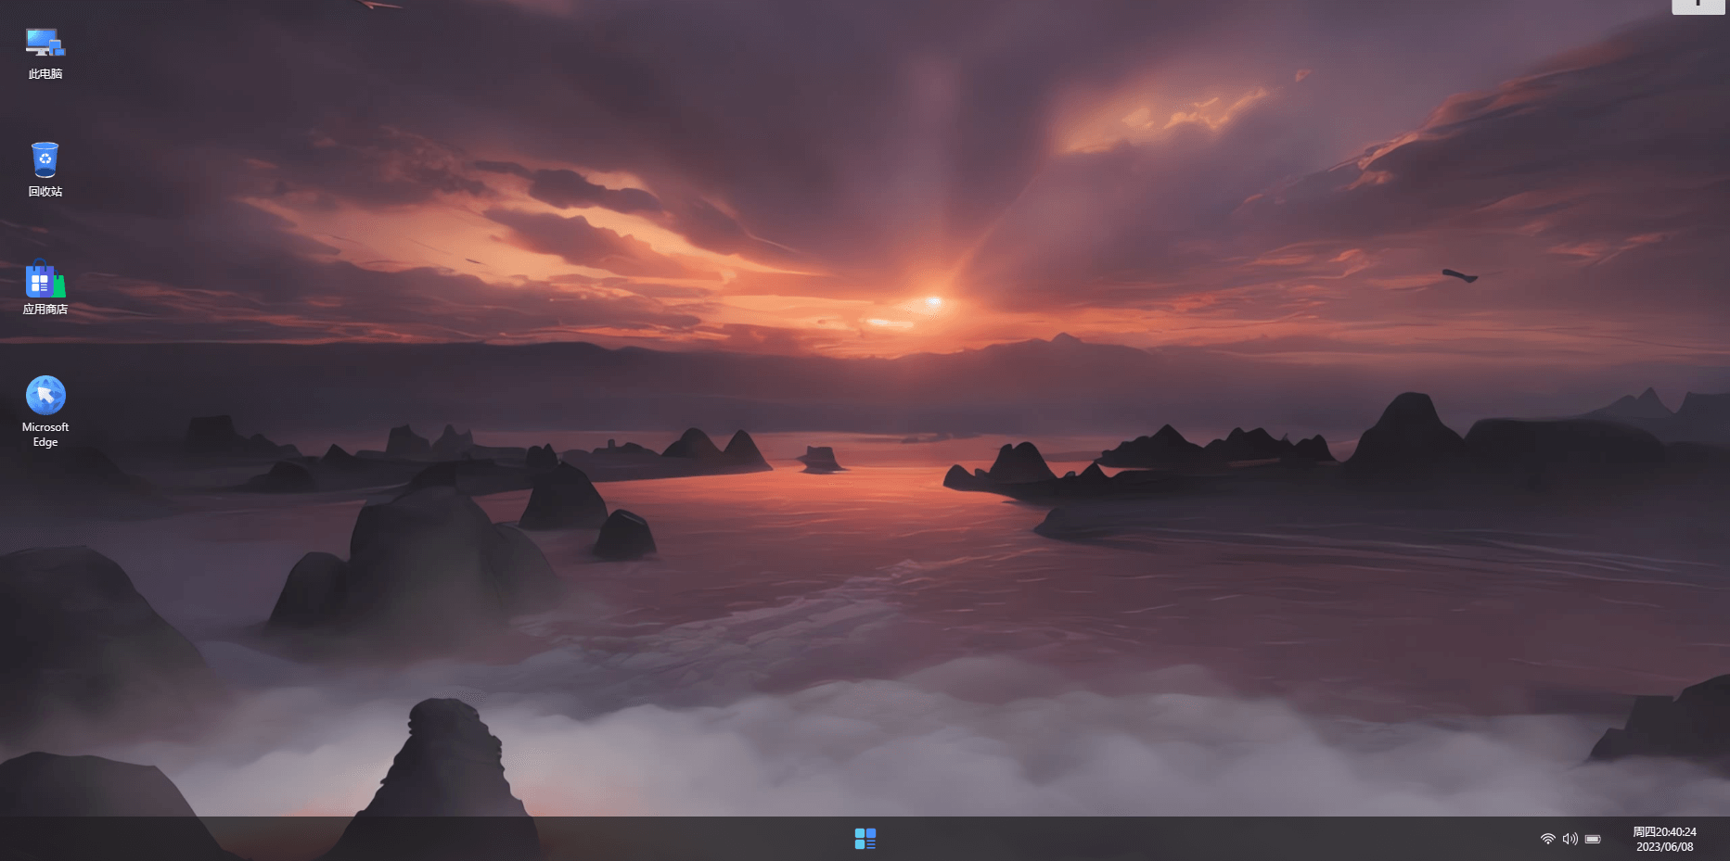
Task: Click the far right corner of the taskbar
Action: [1721, 839]
